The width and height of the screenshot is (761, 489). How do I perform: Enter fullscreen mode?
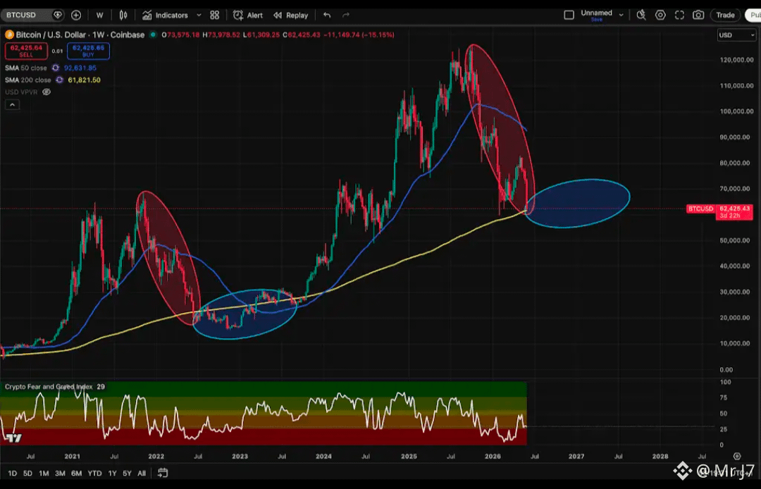pyautogui.click(x=679, y=15)
